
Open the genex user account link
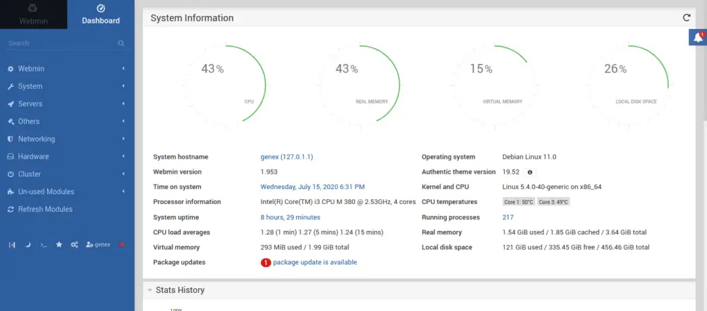coord(98,244)
